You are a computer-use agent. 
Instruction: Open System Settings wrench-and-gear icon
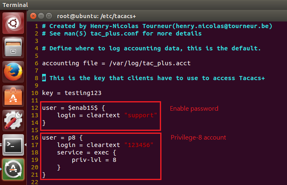(x=13, y=121)
